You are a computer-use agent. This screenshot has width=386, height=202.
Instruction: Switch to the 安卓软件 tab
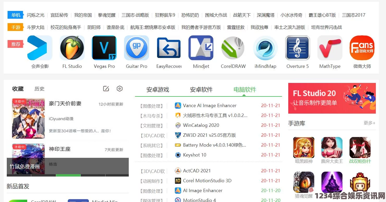(x=201, y=90)
